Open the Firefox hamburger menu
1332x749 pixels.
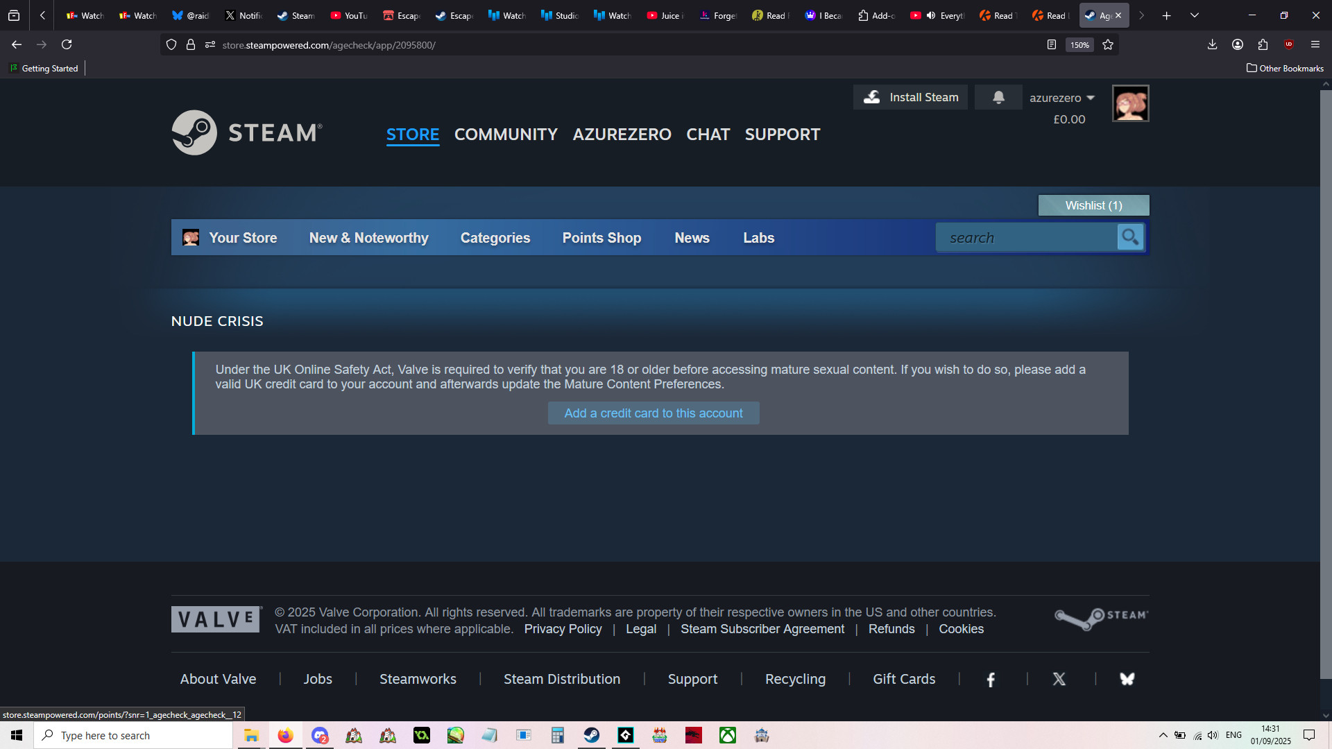click(1315, 44)
